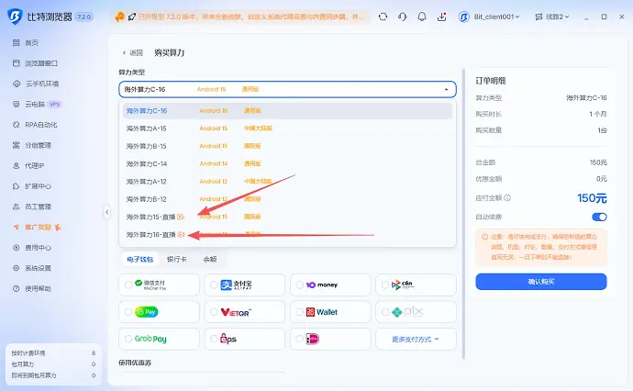This screenshot has height=391, width=633.
Task: Click the 按时计费环境 count row
Action: (x=53, y=353)
